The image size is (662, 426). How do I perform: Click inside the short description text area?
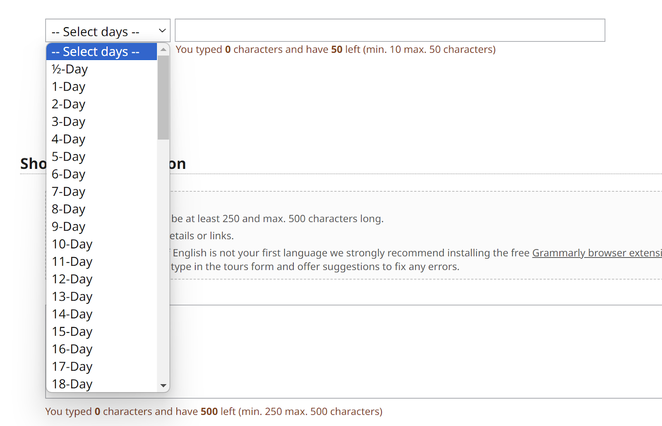tap(414, 352)
